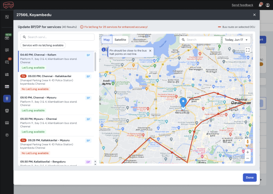The image size is (273, 194).
Task: Click the info icon on map
Action: pyautogui.click(x=103, y=49)
